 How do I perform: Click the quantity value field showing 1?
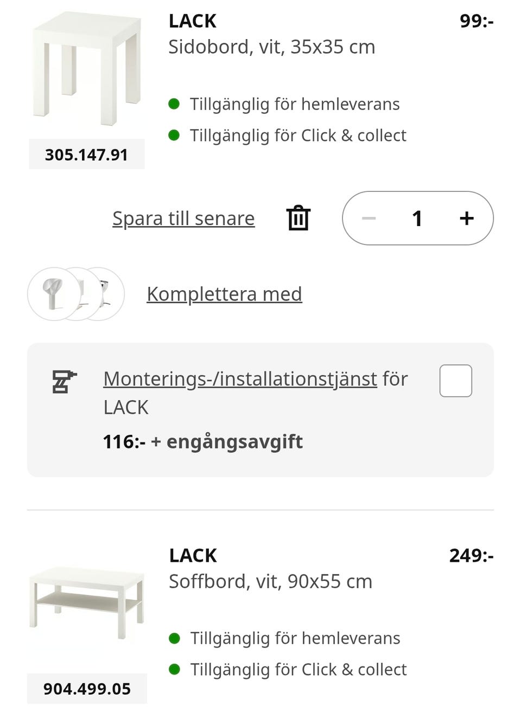pyautogui.click(x=417, y=218)
